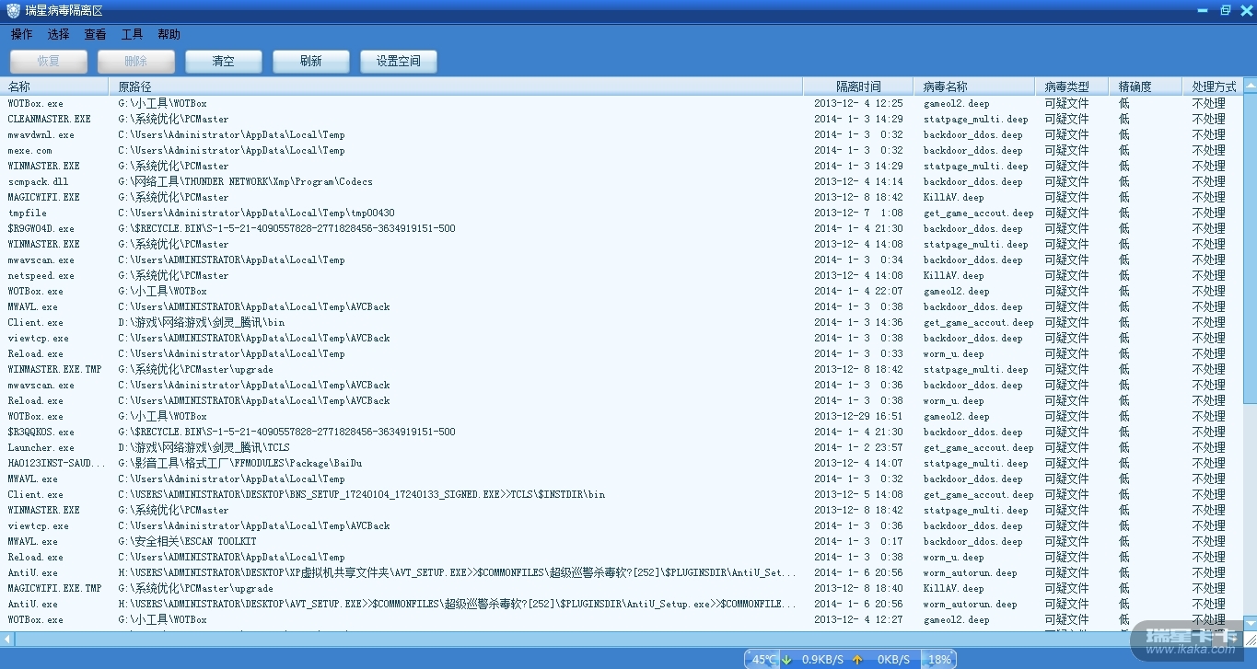Click quarantine time 2014- 1- 2 23:57

pyautogui.click(x=858, y=447)
